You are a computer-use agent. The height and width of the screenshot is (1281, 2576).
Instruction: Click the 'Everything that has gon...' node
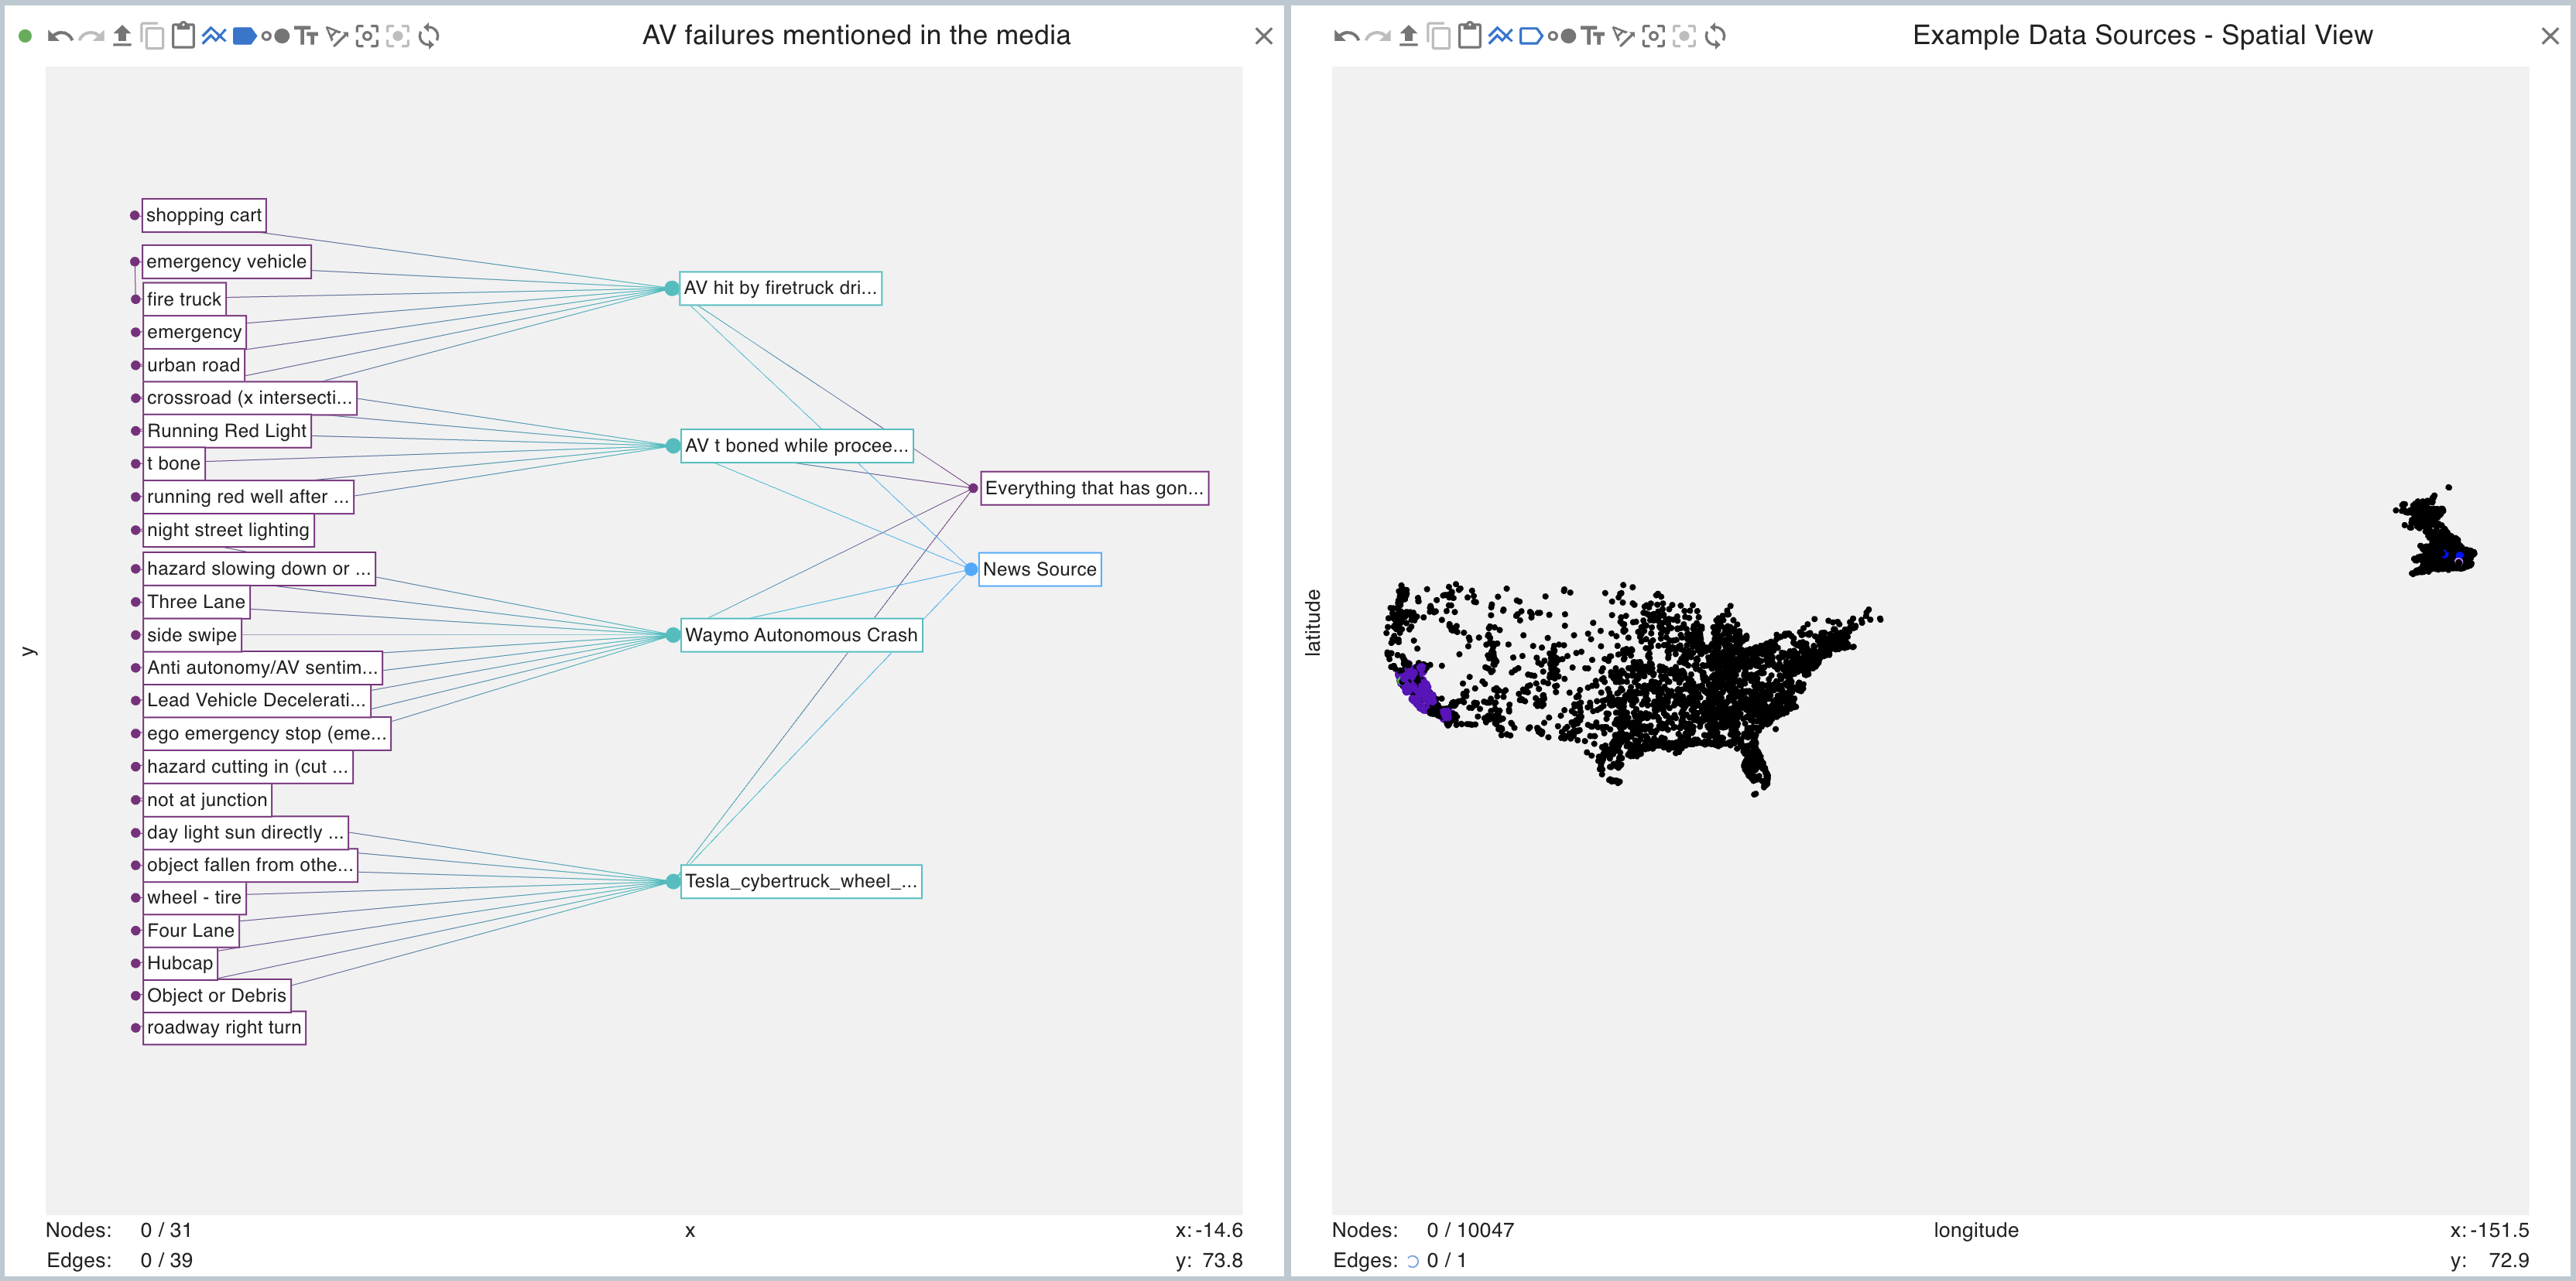tap(1094, 489)
